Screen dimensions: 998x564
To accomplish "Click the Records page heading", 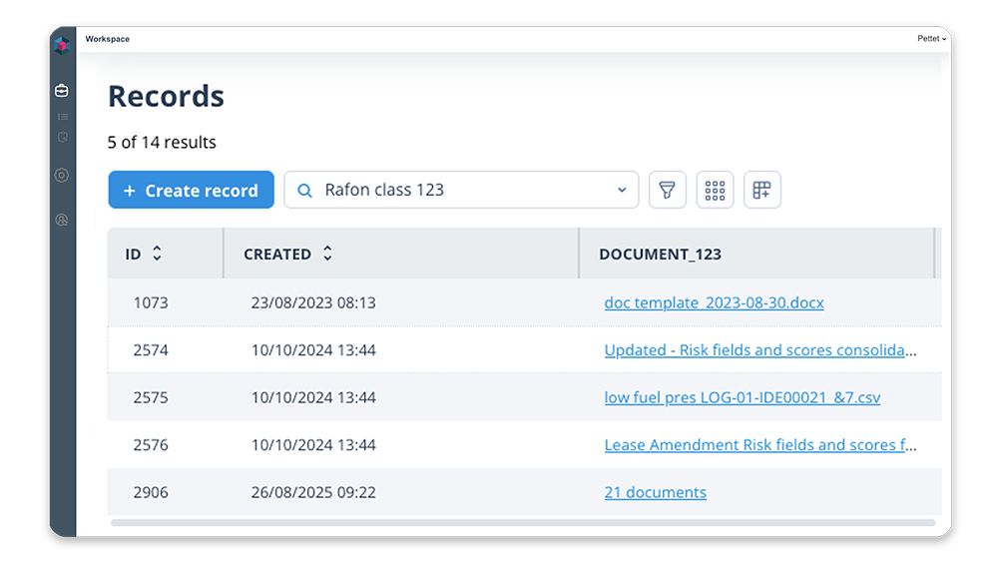I will 166,96.
